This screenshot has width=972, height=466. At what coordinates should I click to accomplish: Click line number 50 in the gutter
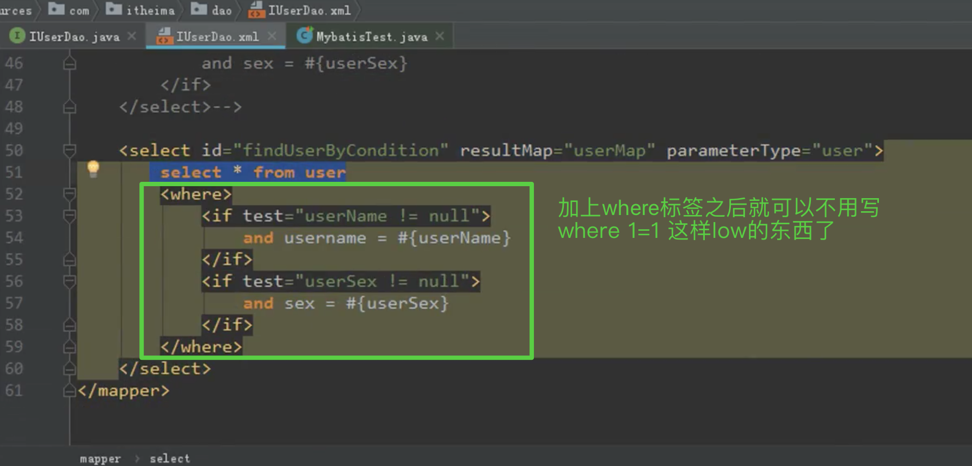[14, 150]
